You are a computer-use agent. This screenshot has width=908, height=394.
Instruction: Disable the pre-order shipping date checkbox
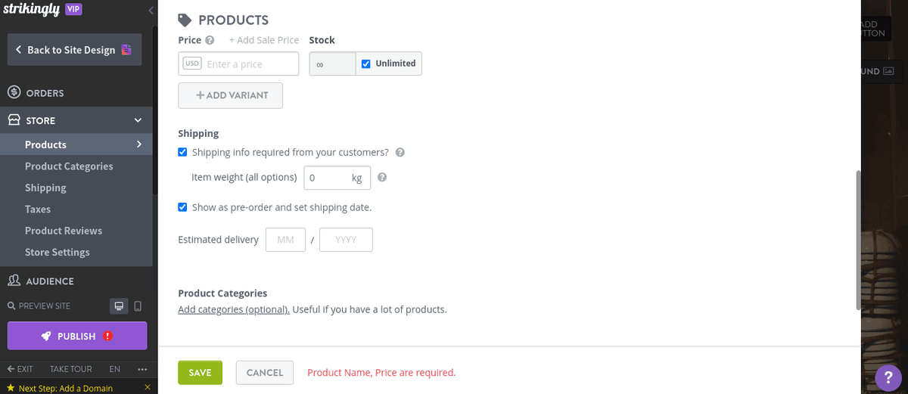point(182,207)
